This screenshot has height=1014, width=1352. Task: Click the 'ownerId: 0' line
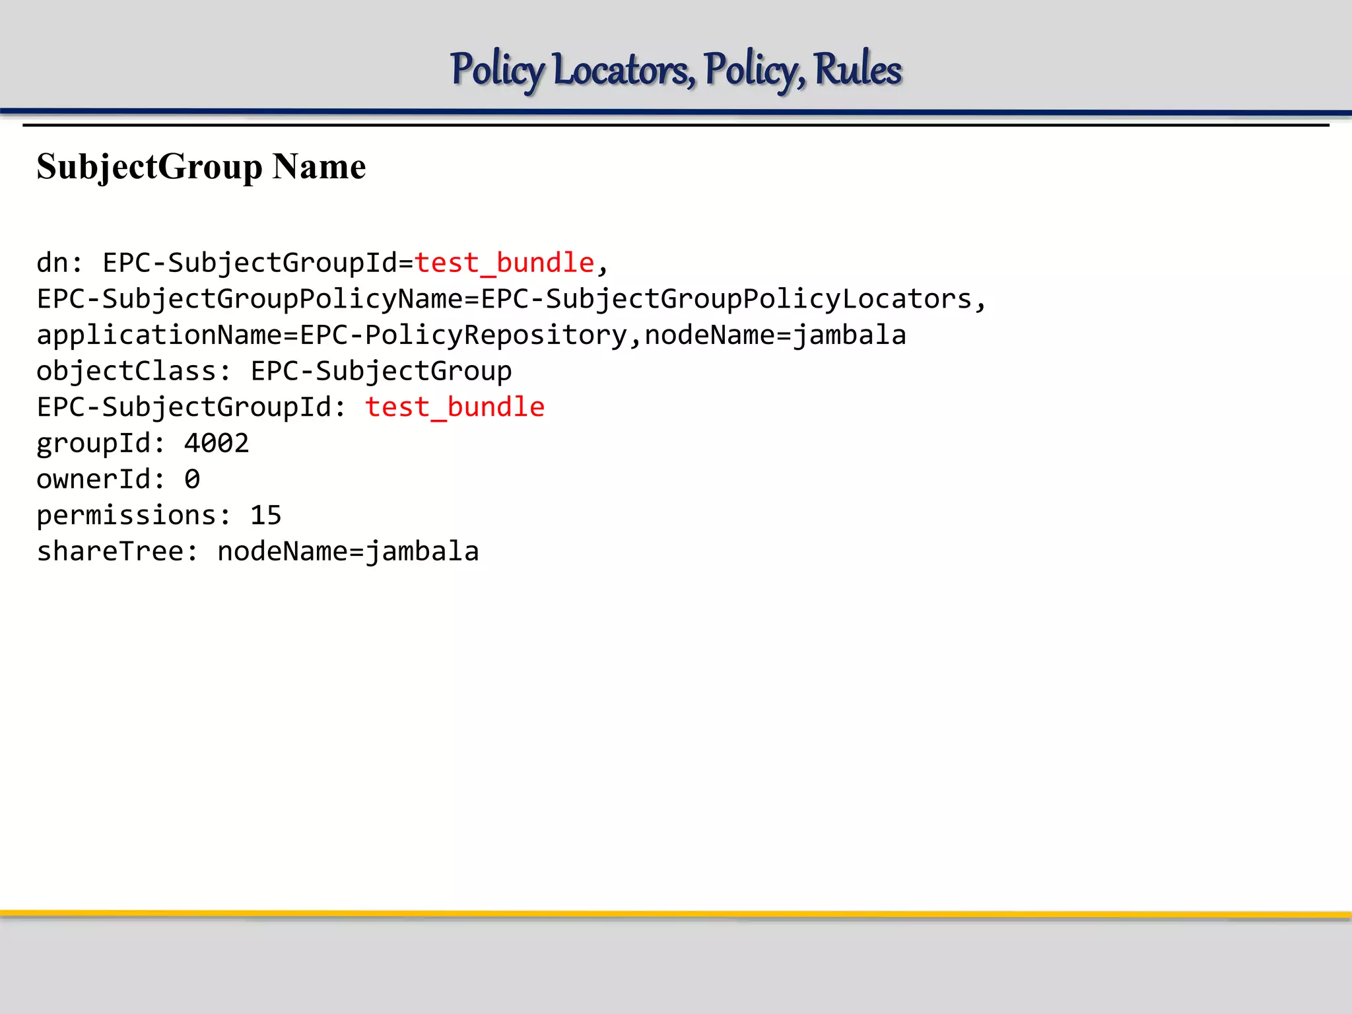click(x=118, y=479)
